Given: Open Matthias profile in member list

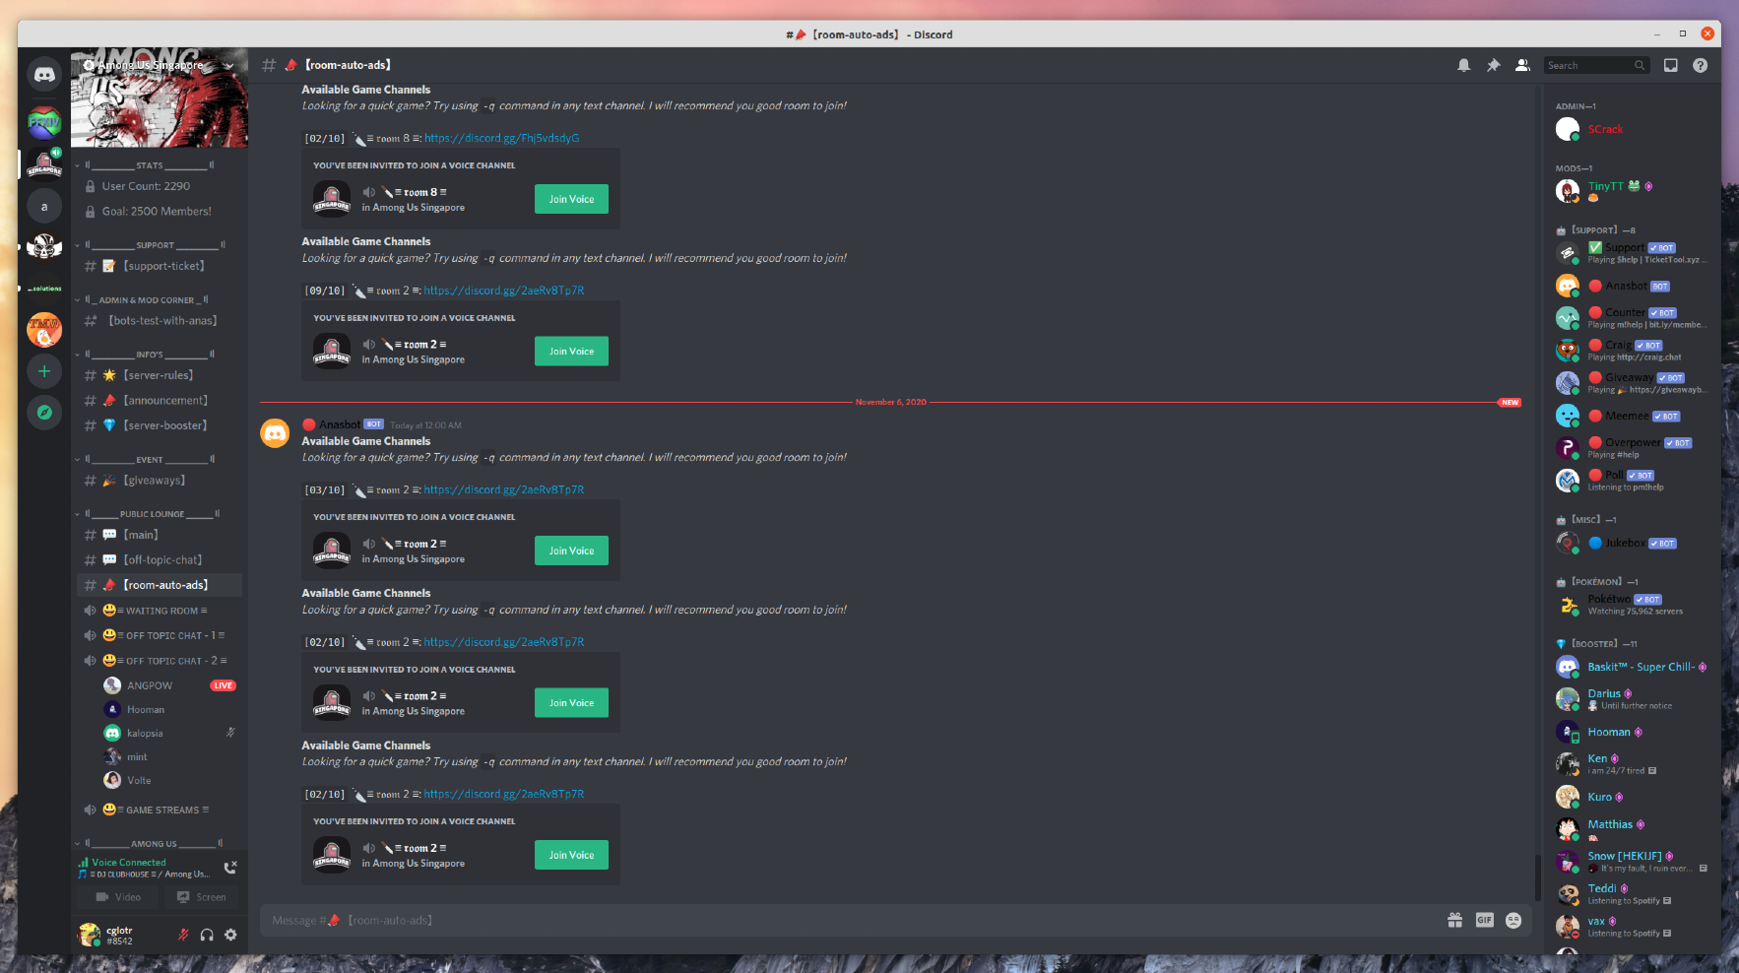Looking at the screenshot, I should (1630, 829).
